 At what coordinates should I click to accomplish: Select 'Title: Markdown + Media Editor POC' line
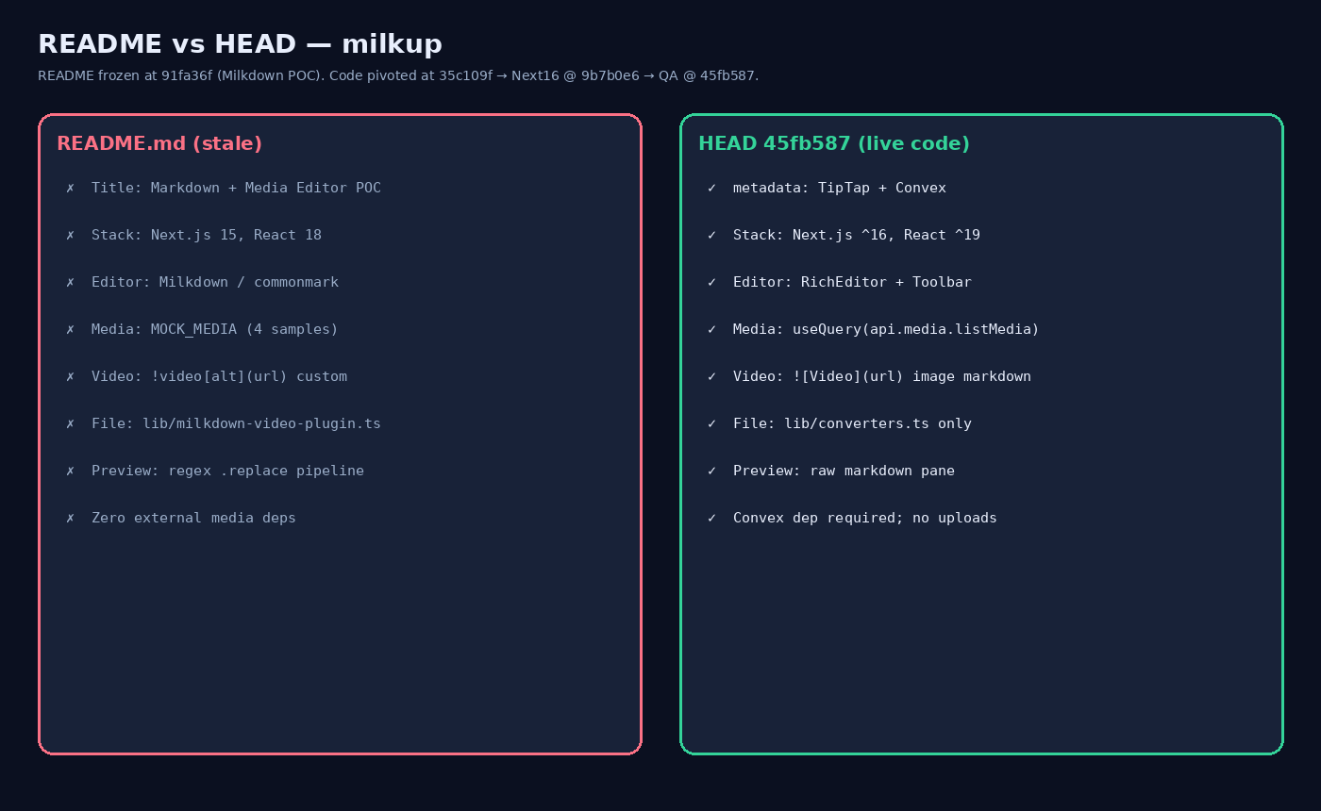[x=236, y=188]
